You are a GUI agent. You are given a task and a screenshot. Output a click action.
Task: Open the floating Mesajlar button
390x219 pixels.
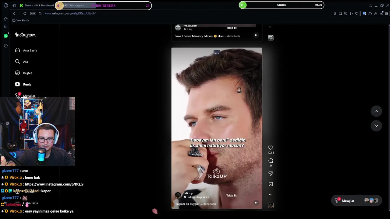(x=356, y=200)
